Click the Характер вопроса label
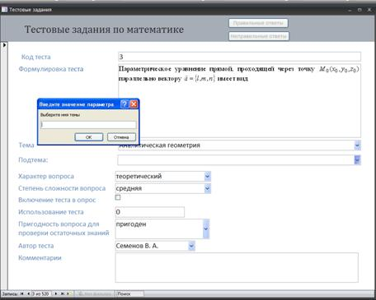The width and height of the screenshot is (376, 300). pyautogui.click(x=46, y=176)
